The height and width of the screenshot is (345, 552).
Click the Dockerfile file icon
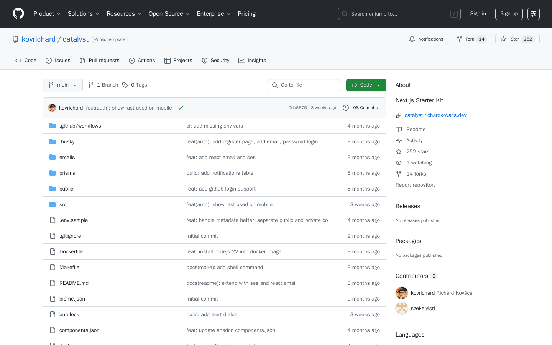(53, 251)
